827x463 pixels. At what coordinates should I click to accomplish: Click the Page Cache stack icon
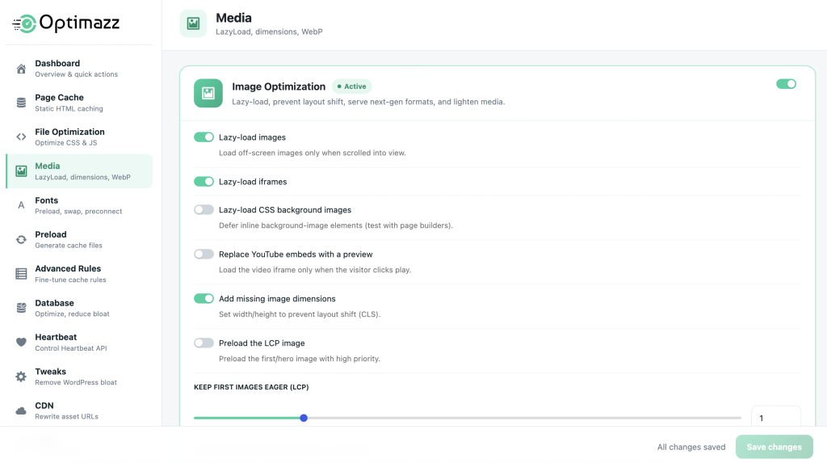[x=21, y=103]
